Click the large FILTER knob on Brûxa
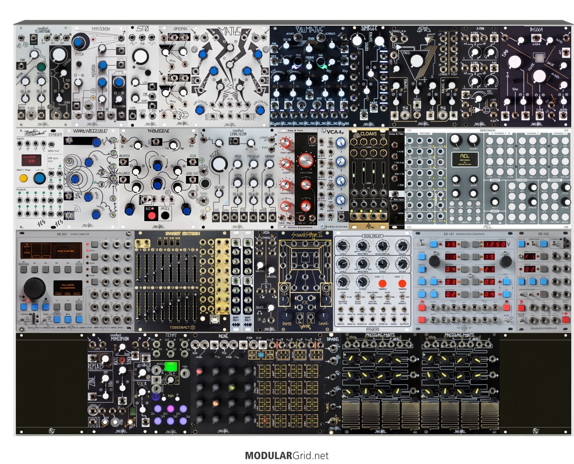 (539, 76)
